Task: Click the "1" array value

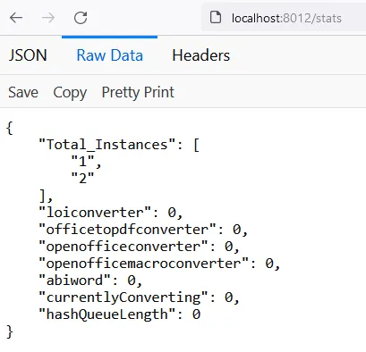Action: point(82,162)
